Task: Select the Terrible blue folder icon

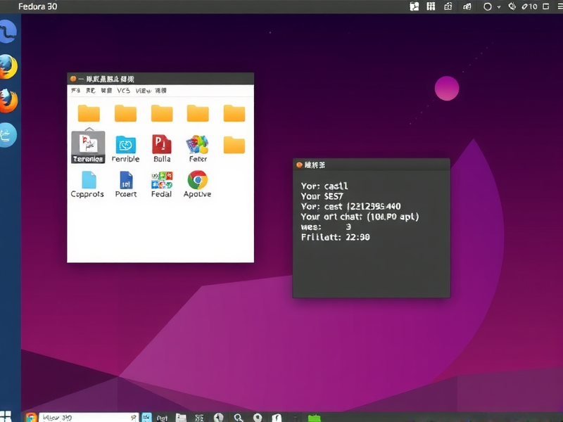Action: point(125,144)
